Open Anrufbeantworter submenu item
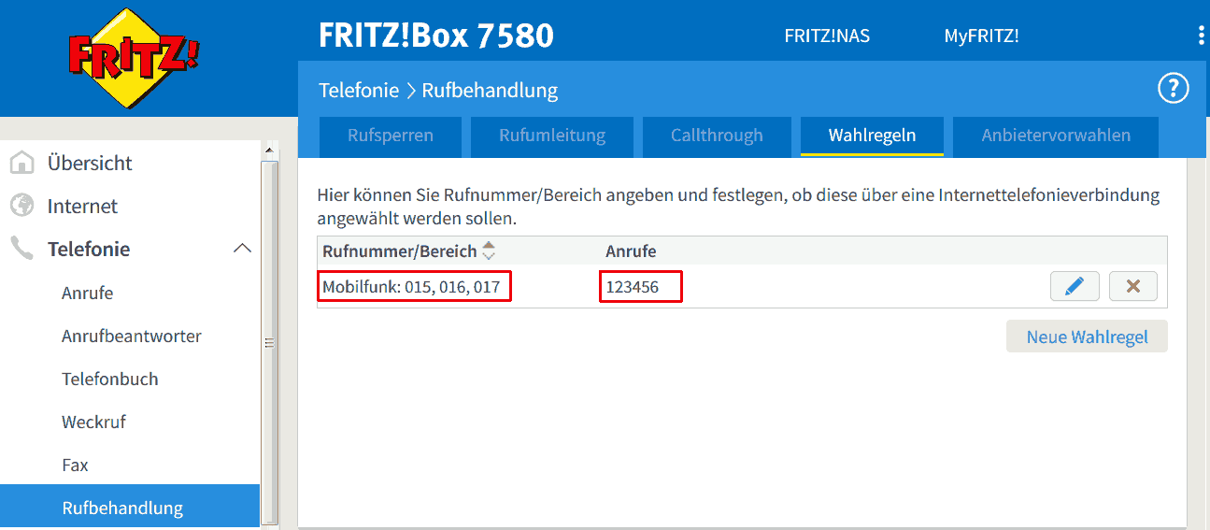1210x530 pixels. [x=130, y=336]
